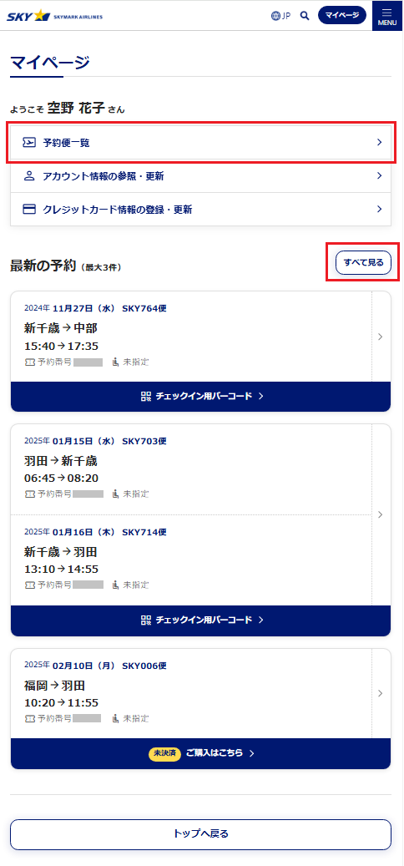Click the Skymark Airlines logo
This screenshot has width=404, height=866.
[x=54, y=16]
